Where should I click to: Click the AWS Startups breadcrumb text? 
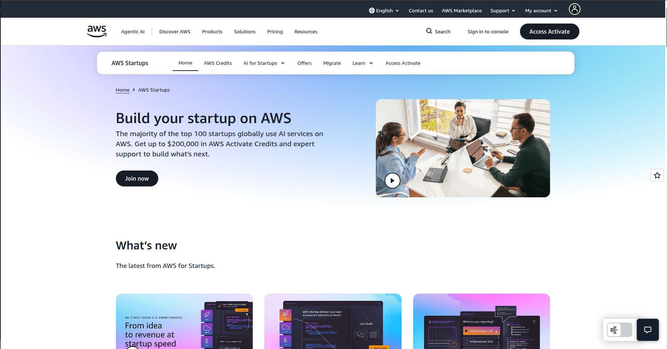(154, 90)
